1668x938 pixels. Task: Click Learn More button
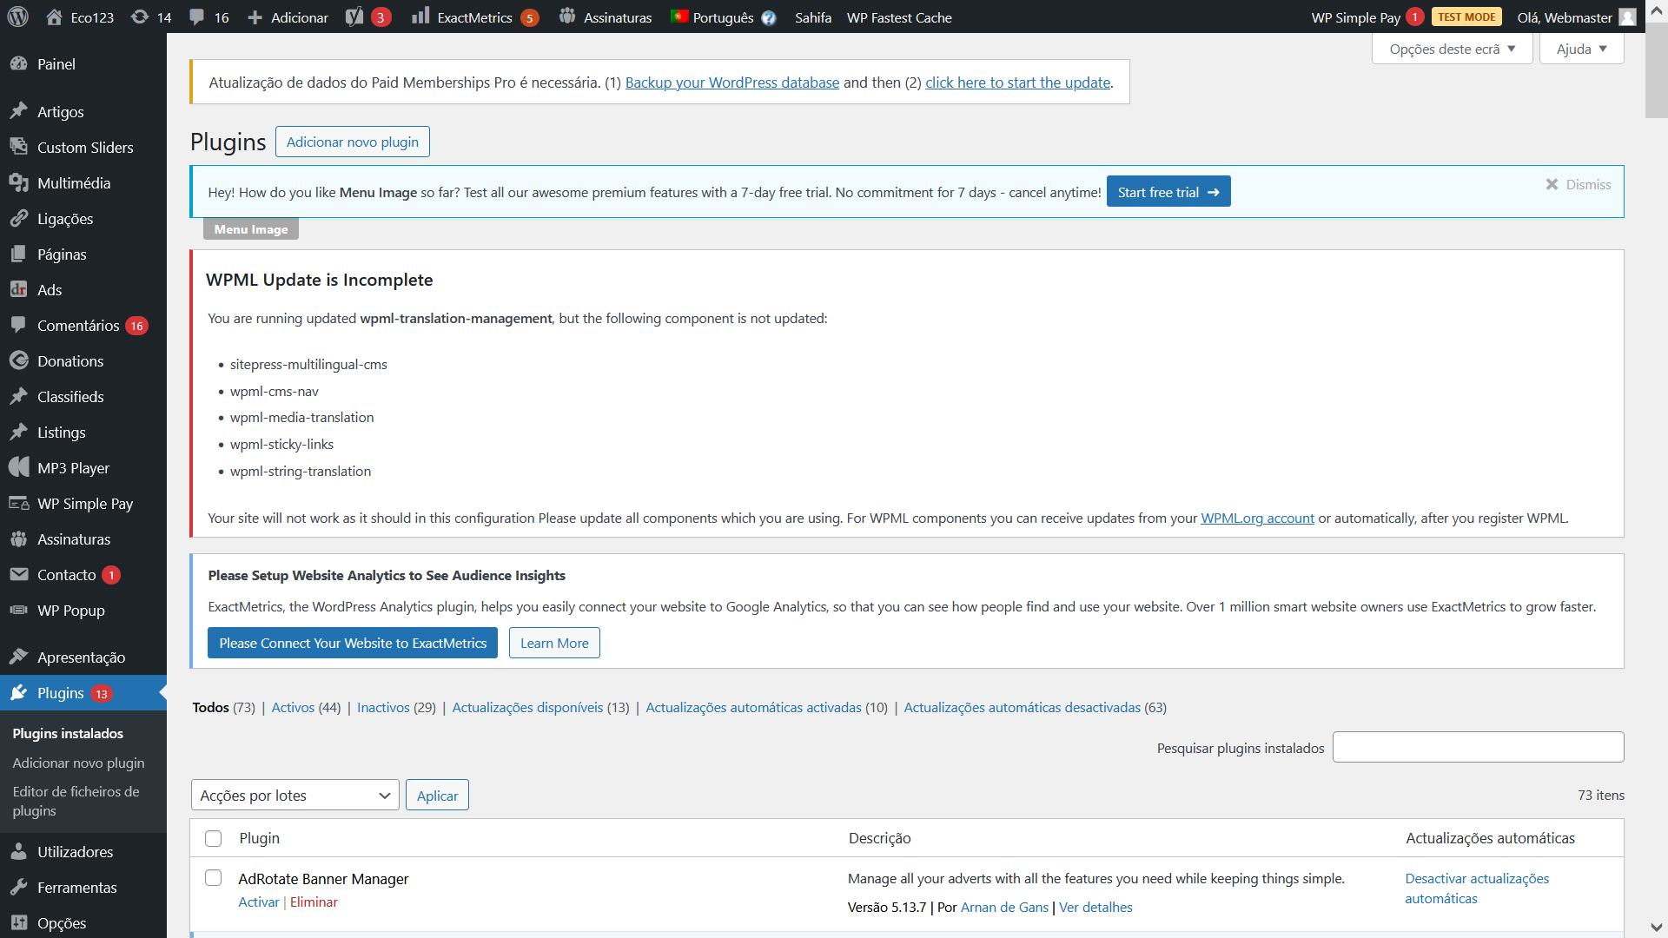coord(554,643)
